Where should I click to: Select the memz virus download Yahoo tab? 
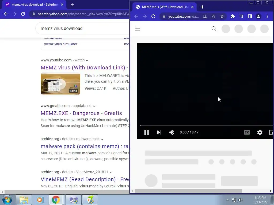(34, 5)
